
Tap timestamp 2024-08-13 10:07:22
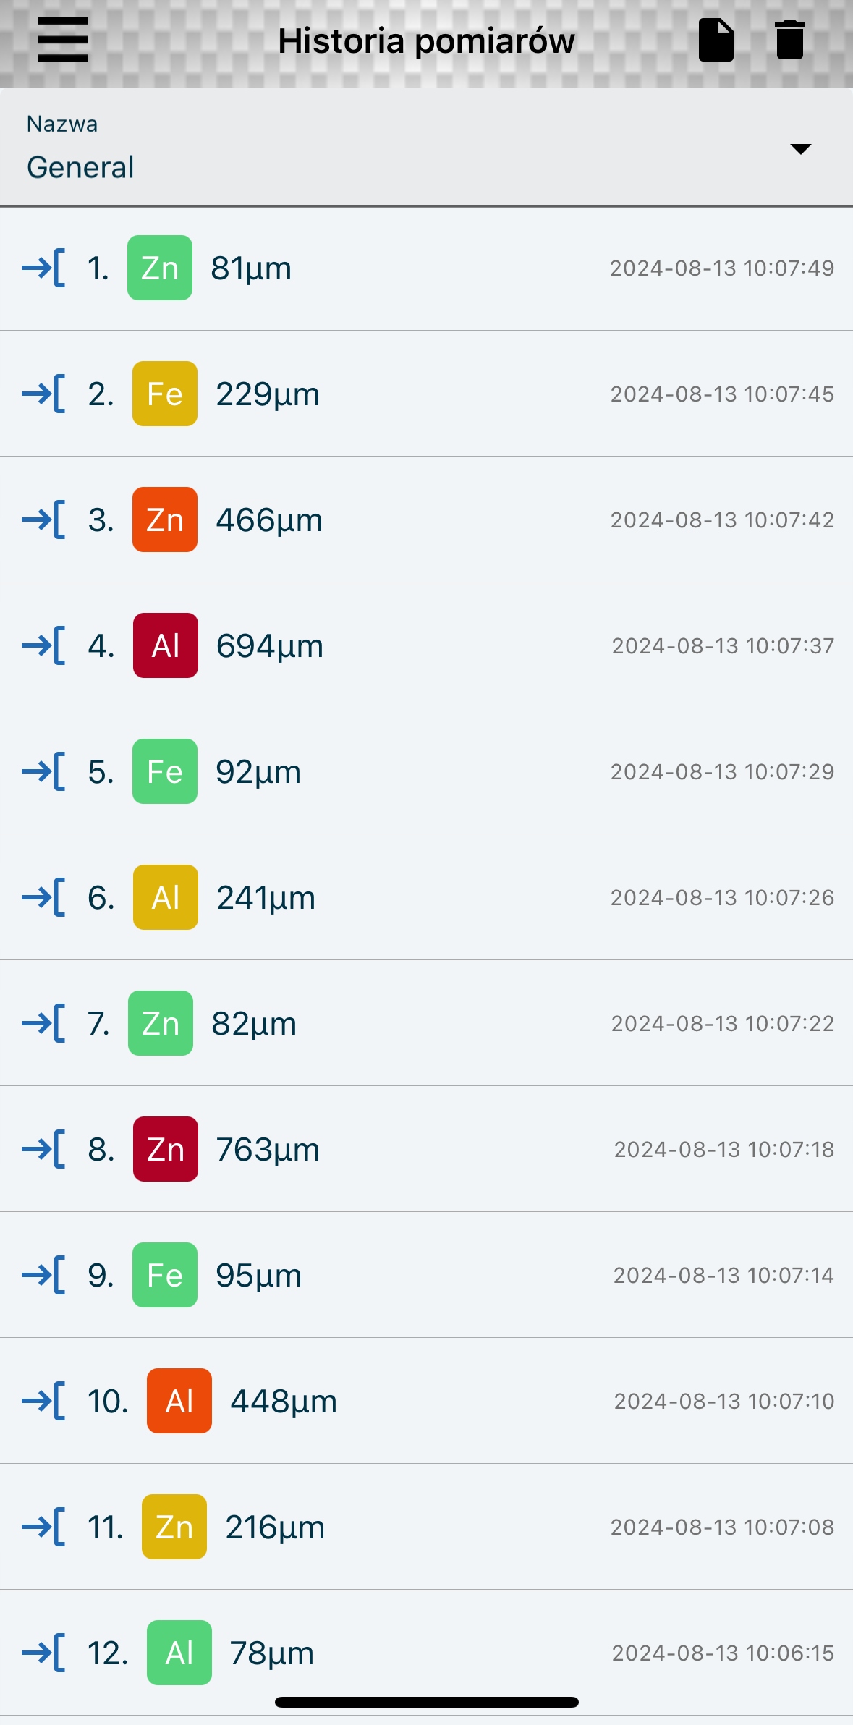pos(722,1023)
